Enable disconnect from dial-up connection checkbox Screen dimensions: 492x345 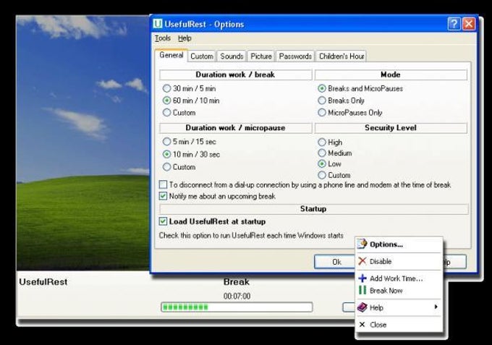click(163, 184)
